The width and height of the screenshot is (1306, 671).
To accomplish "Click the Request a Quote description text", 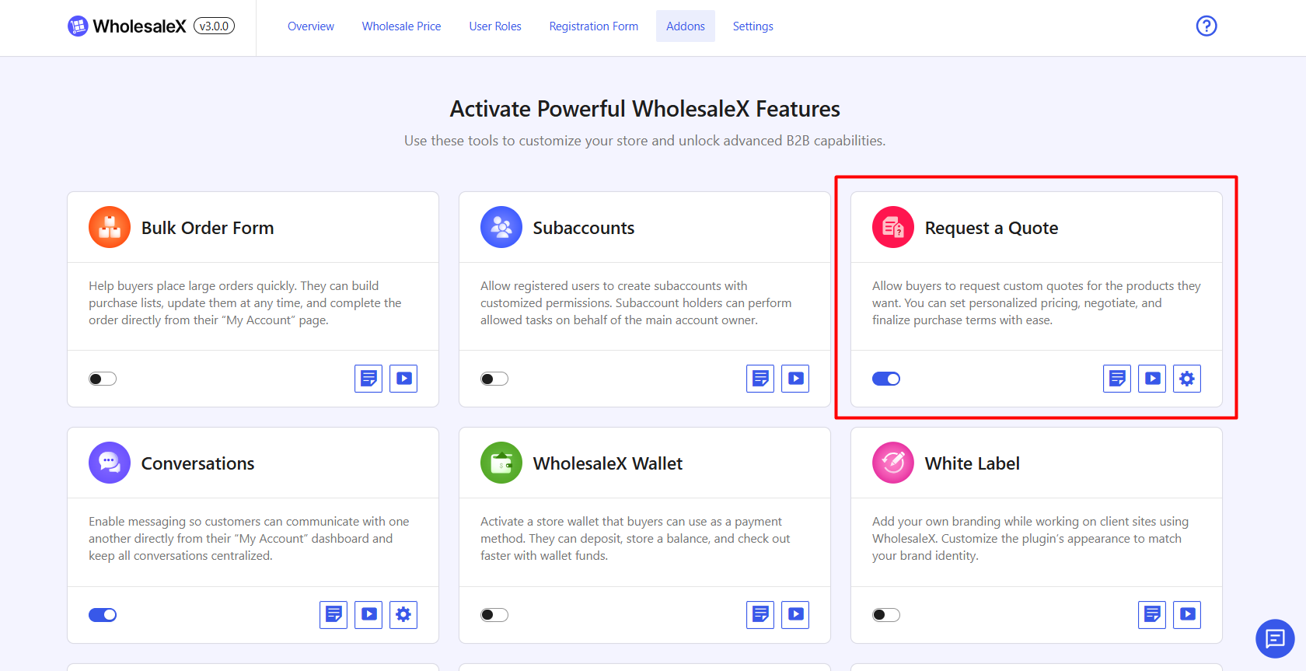I will coord(1036,303).
